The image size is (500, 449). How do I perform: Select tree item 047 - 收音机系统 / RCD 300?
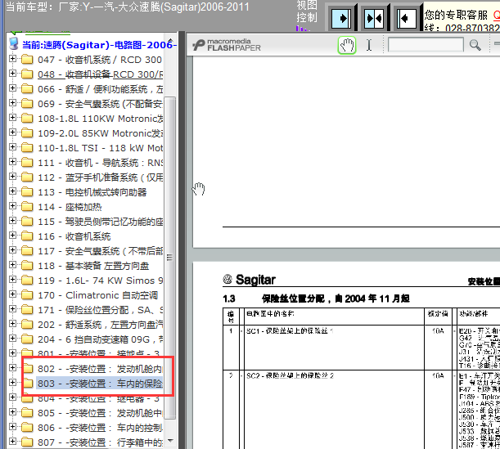[100, 60]
